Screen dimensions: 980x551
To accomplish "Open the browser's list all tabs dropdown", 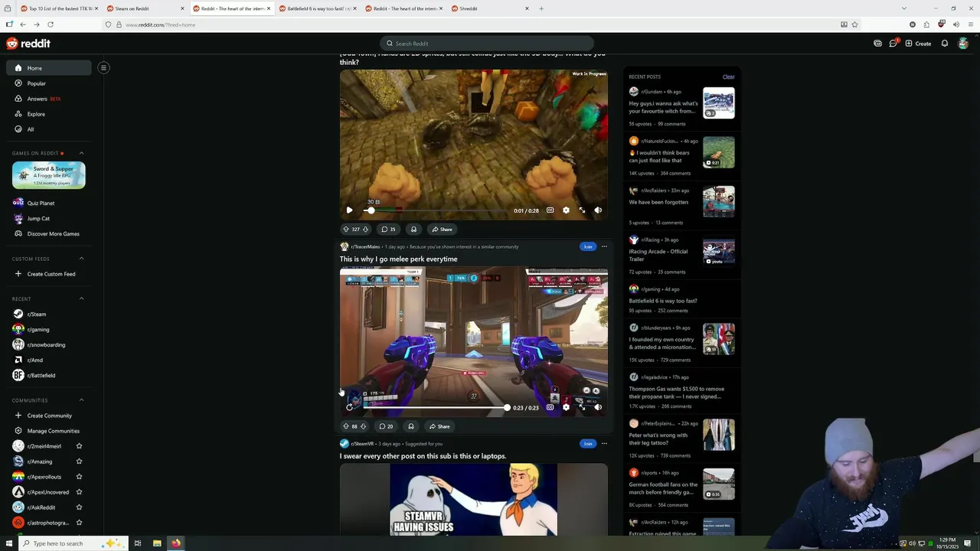I will (x=904, y=8).
